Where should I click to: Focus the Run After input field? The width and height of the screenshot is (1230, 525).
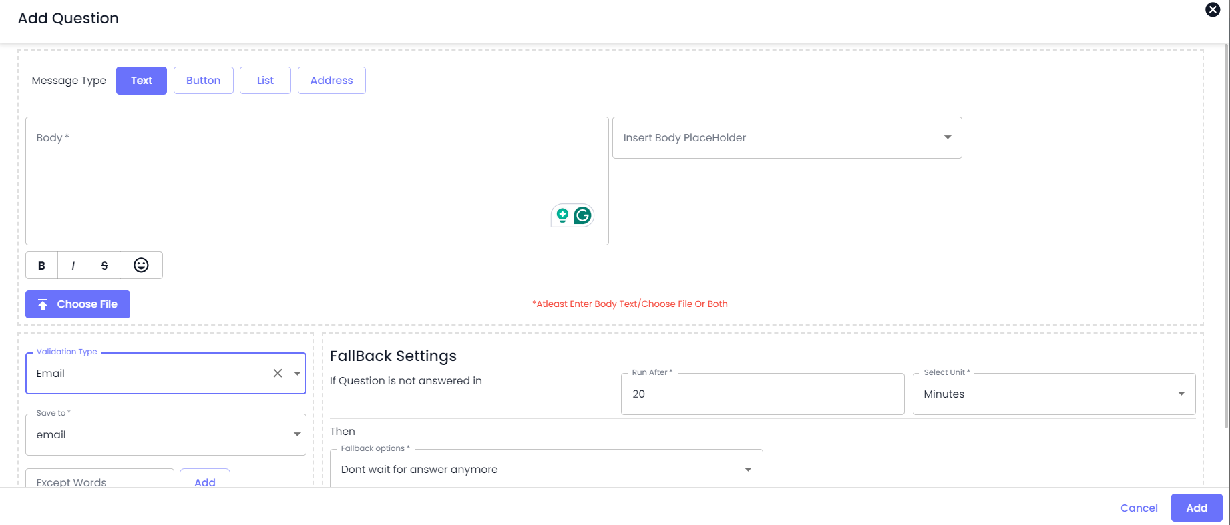(x=762, y=394)
